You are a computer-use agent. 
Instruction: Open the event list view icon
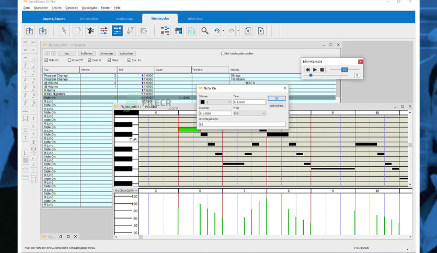(x=165, y=31)
